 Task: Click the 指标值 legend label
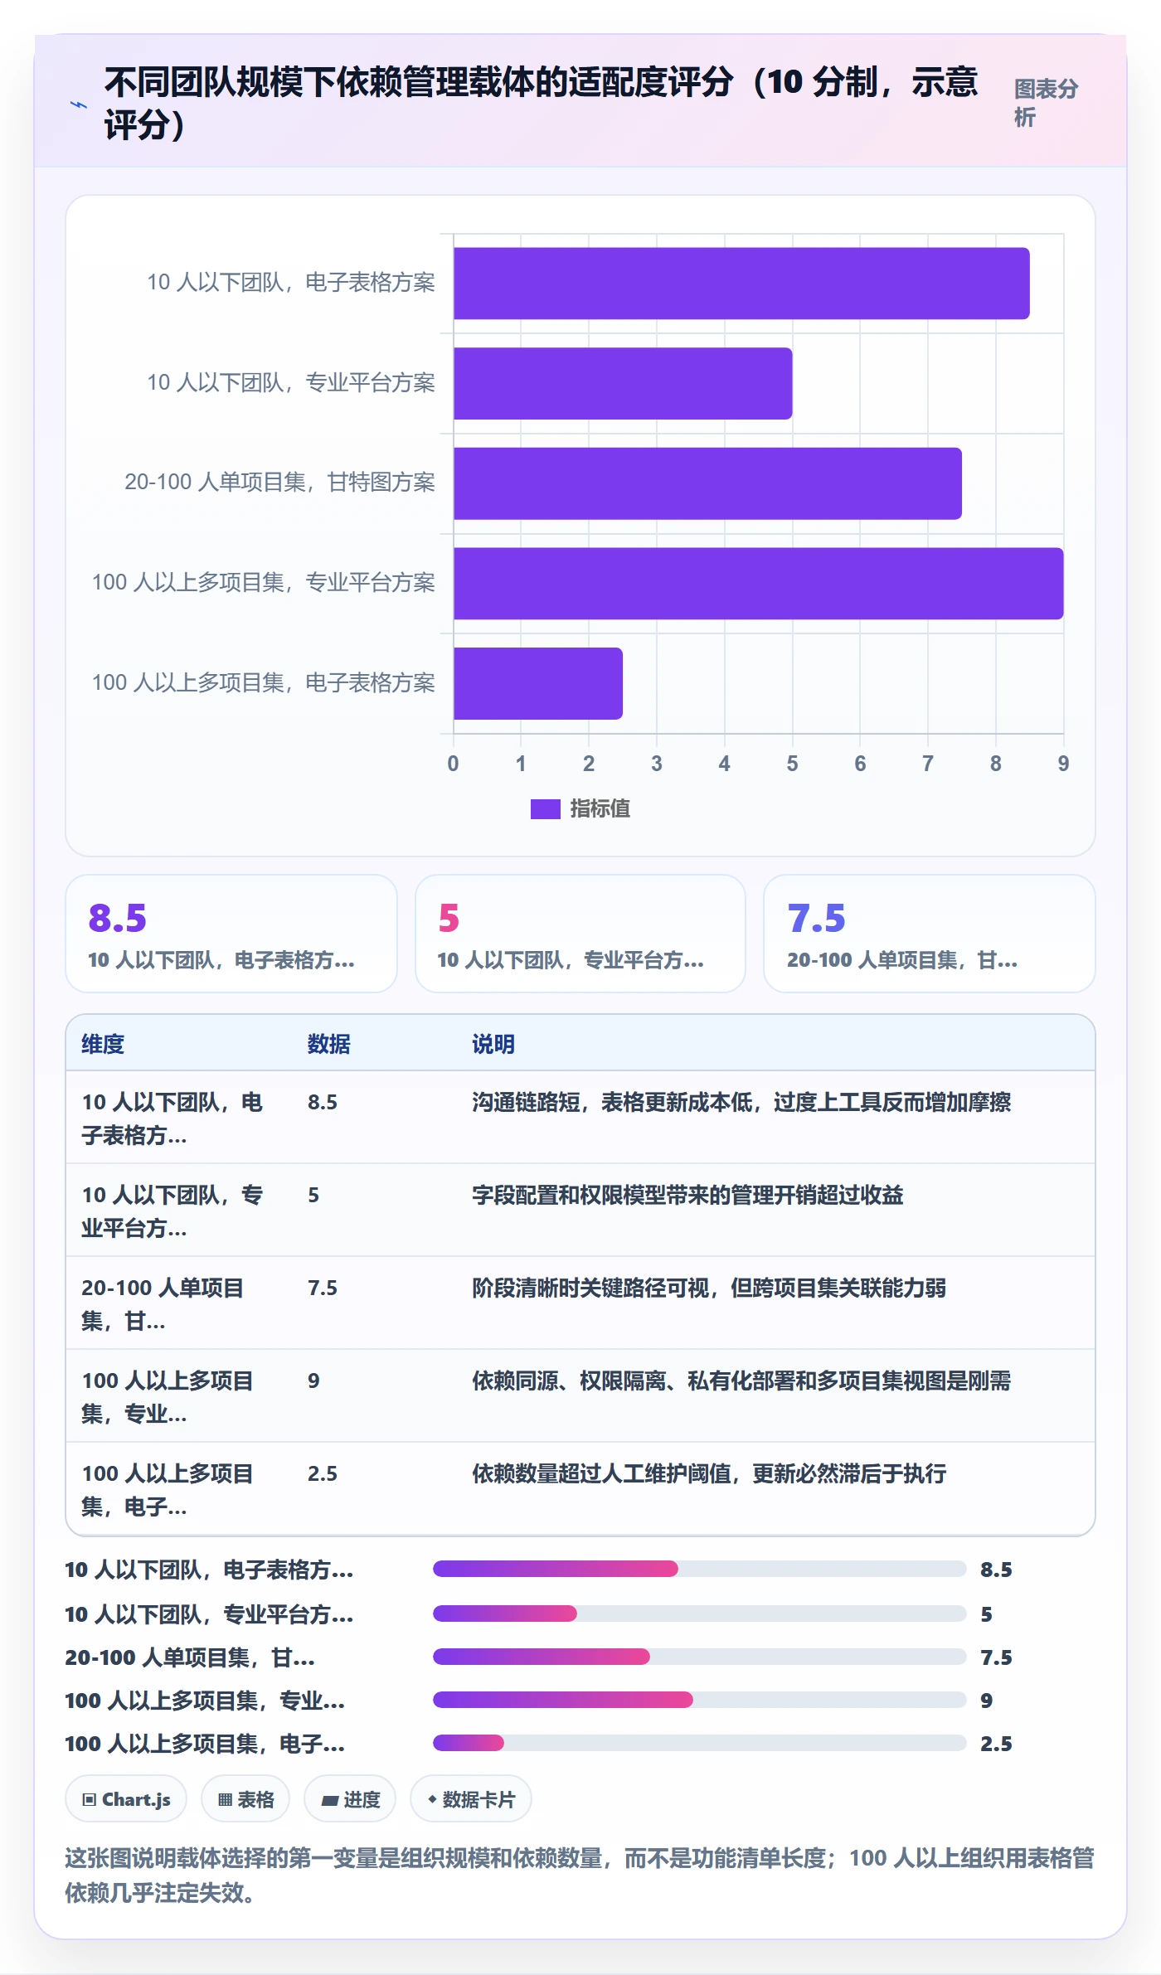(600, 808)
